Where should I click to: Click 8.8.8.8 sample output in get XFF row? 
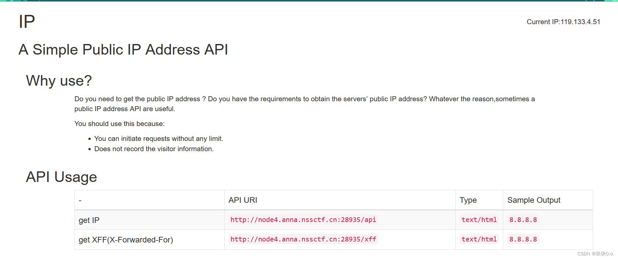(x=523, y=239)
